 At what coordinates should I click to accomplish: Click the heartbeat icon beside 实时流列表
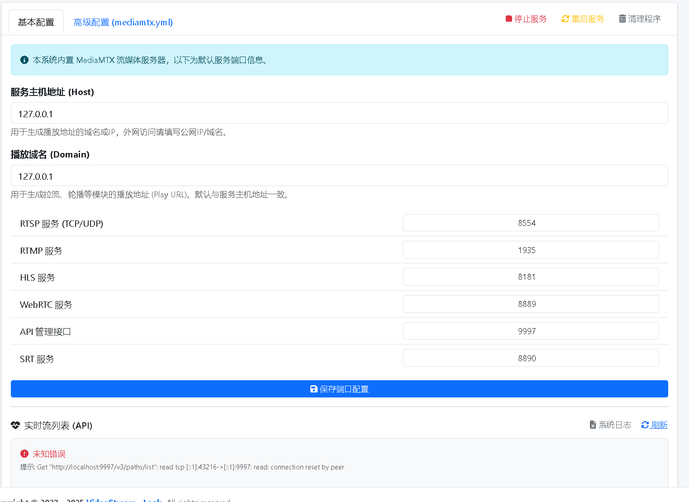[15, 425]
